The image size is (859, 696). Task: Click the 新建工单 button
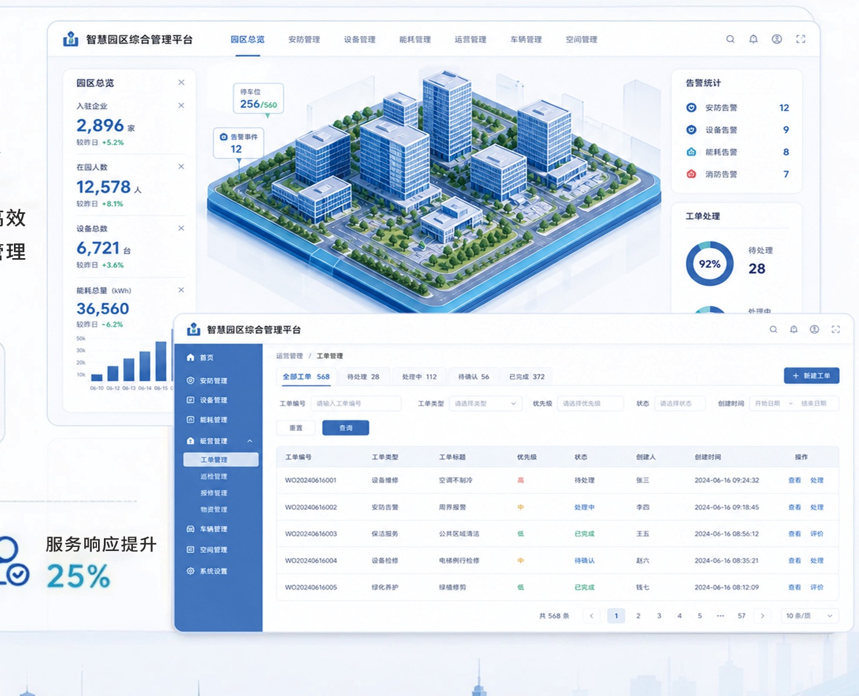tap(811, 376)
